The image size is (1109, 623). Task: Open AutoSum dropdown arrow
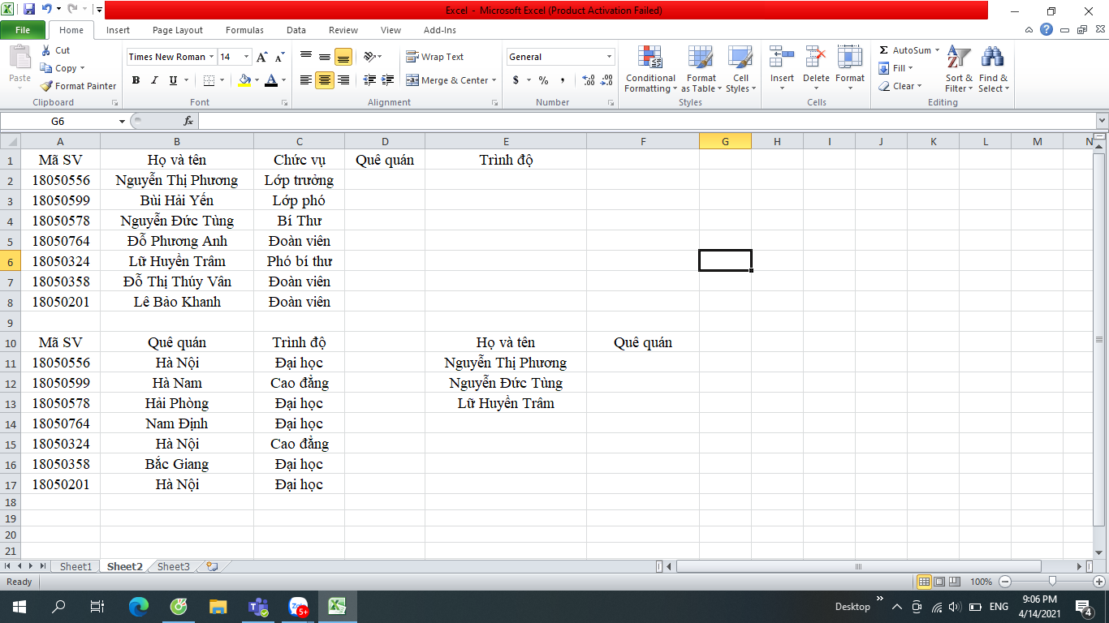[937, 50]
